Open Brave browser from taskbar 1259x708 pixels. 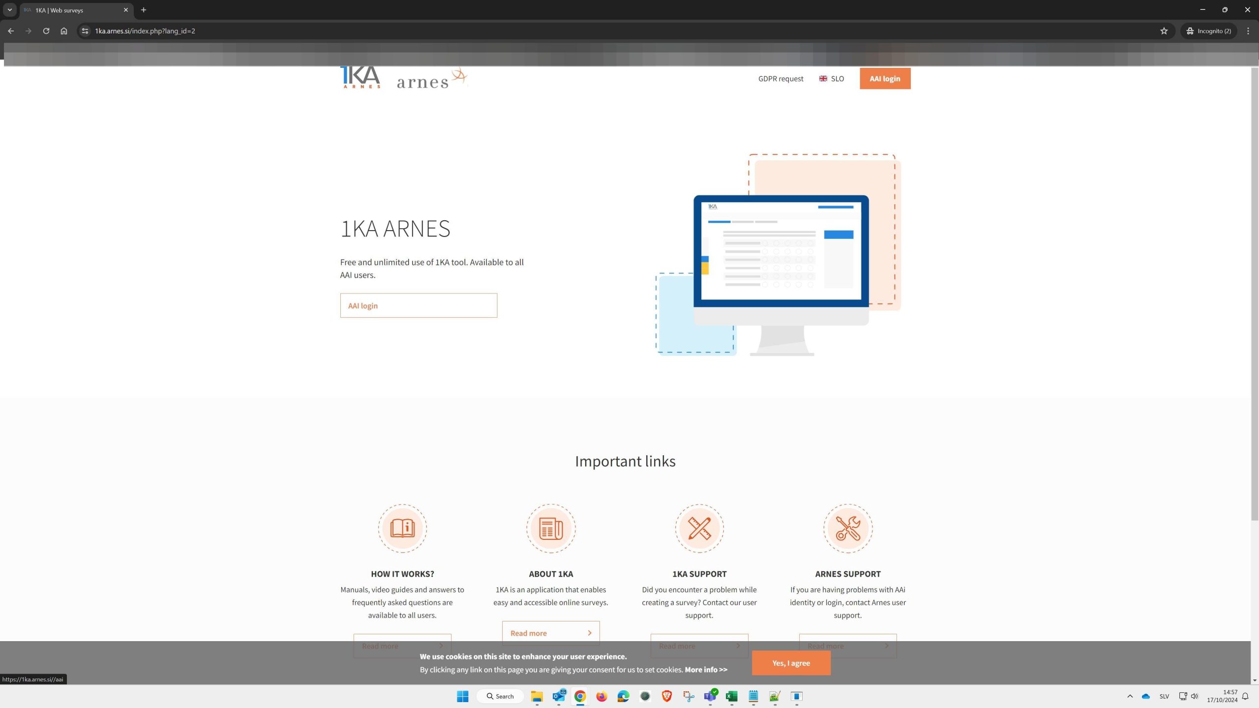[x=666, y=696]
